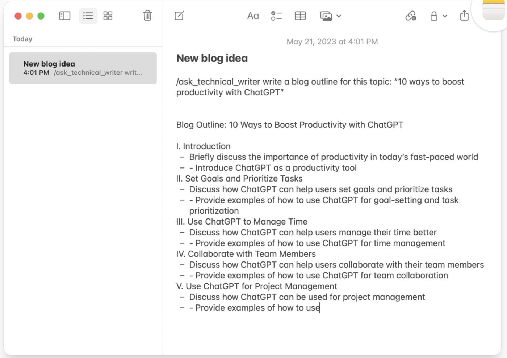Expand the media dropdown arrow
The height and width of the screenshot is (358, 507).
coord(339,16)
